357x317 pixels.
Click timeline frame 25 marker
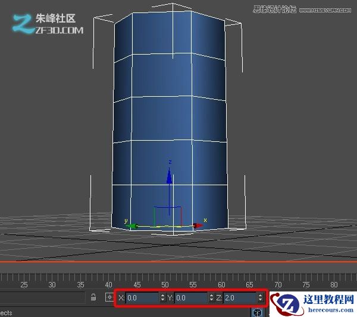(x=24, y=285)
